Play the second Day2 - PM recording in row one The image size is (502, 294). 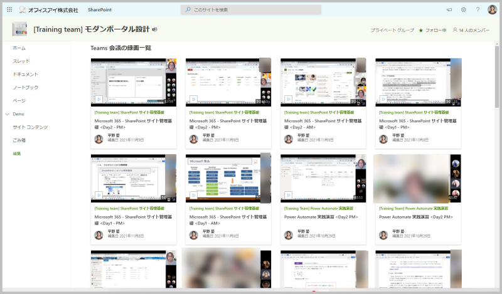point(194,100)
